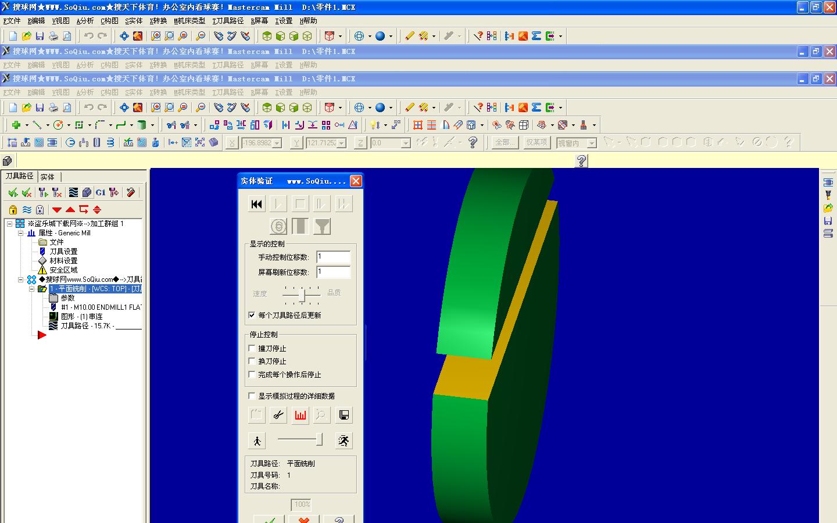Click deselect all operations icon with red X

pyautogui.click(x=27, y=192)
